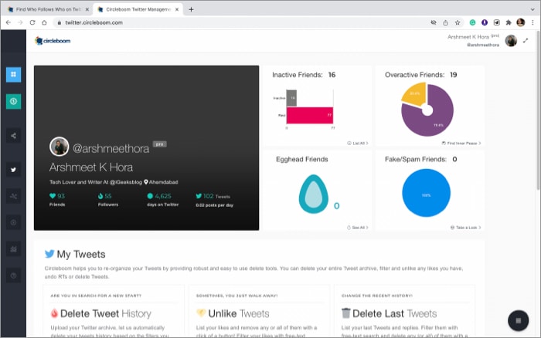This screenshot has width=541, height=338.
Task: Click the browser forward arrow
Action: coord(20,22)
